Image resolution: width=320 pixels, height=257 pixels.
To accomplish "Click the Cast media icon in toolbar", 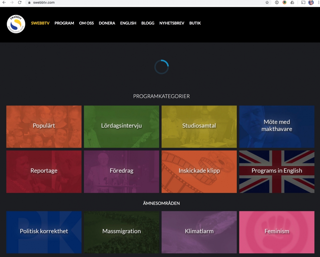I will pyautogui.click(x=303, y=2).
